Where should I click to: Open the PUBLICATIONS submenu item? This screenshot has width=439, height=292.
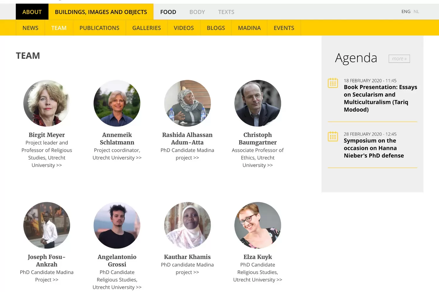point(100,28)
